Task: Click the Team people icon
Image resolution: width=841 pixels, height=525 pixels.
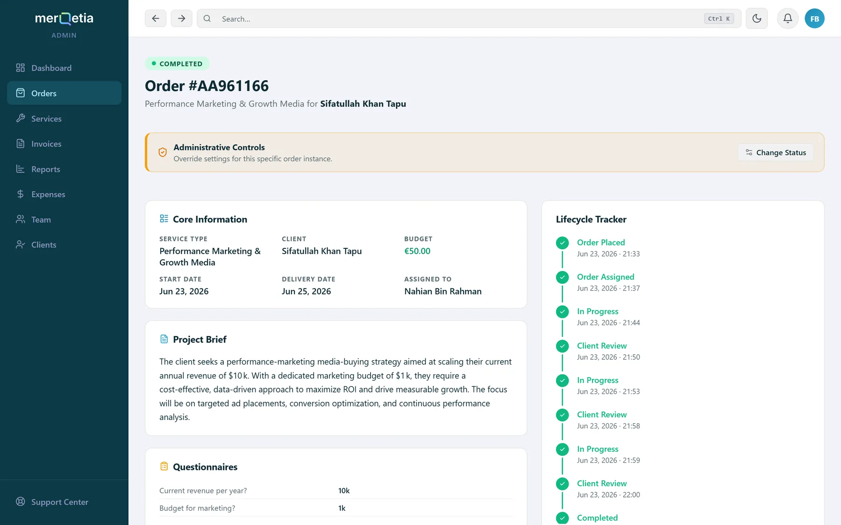Action: click(20, 219)
